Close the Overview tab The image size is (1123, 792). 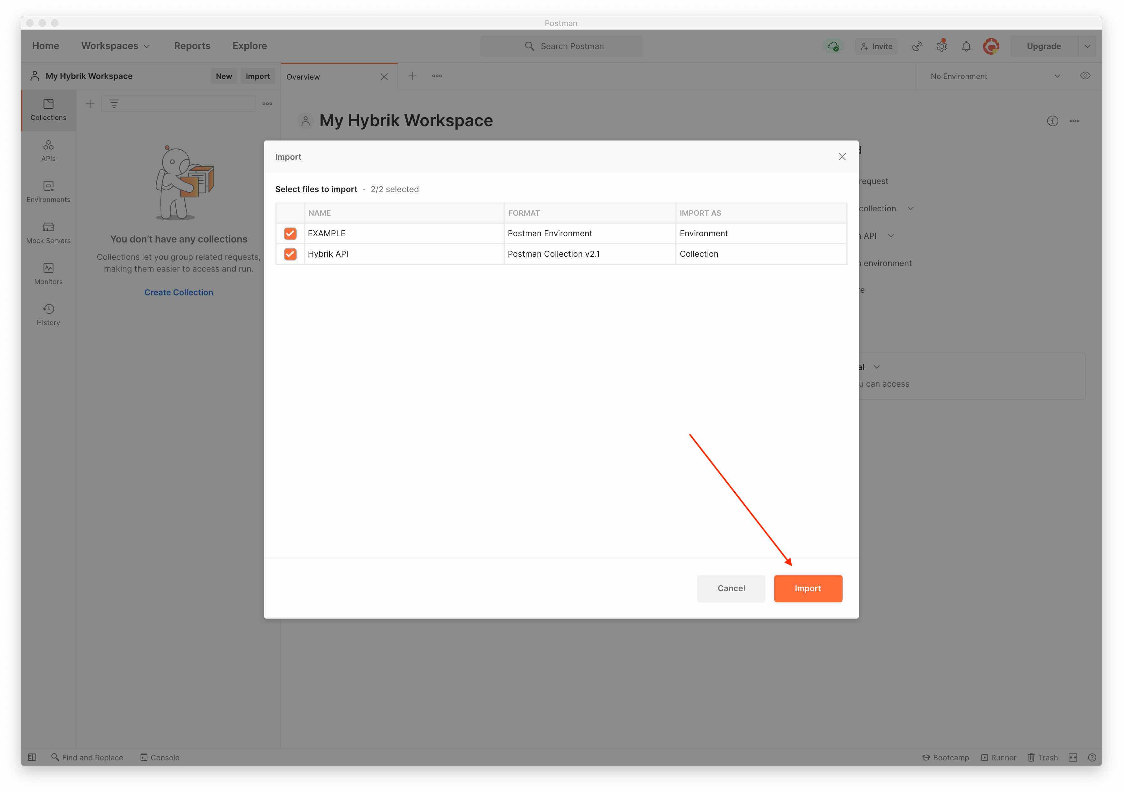point(385,77)
